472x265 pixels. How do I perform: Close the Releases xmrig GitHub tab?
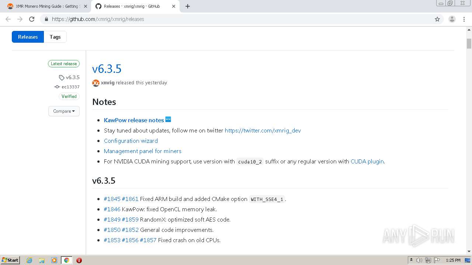[174, 6]
